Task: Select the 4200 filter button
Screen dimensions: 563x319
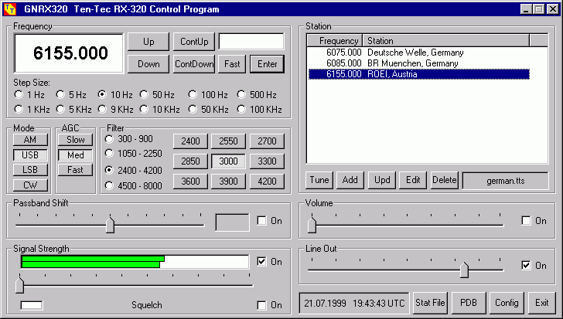Action: tap(267, 182)
